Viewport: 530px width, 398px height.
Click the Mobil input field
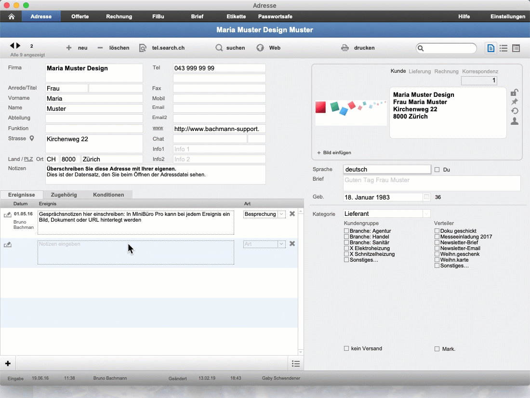(x=219, y=98)
